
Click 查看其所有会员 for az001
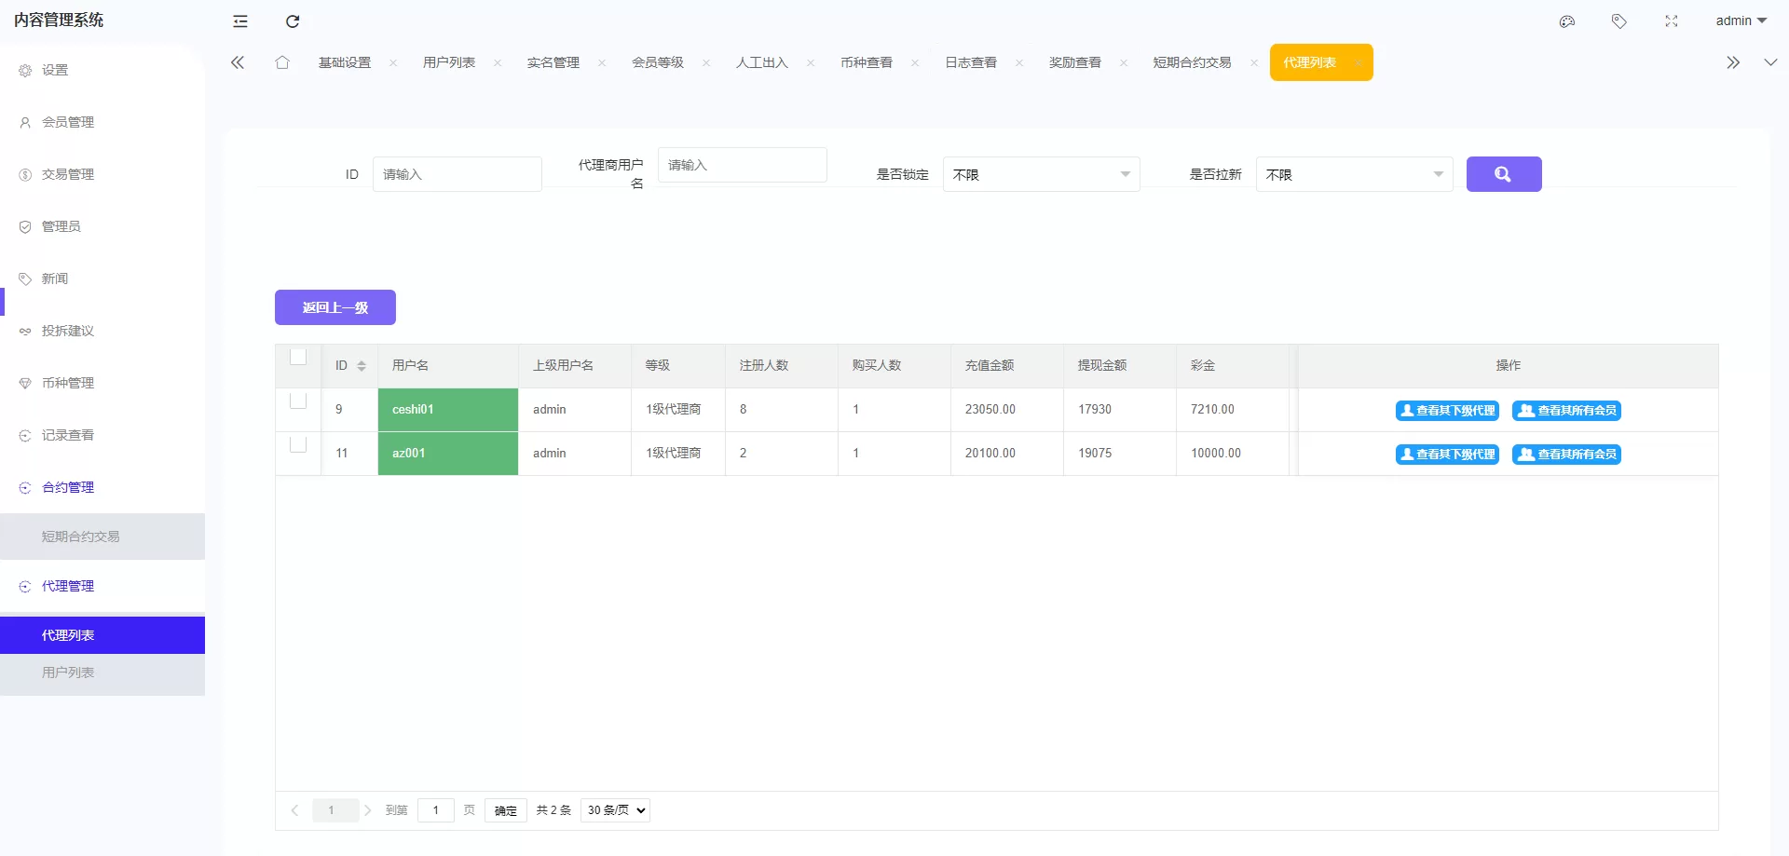point(1566,455)
